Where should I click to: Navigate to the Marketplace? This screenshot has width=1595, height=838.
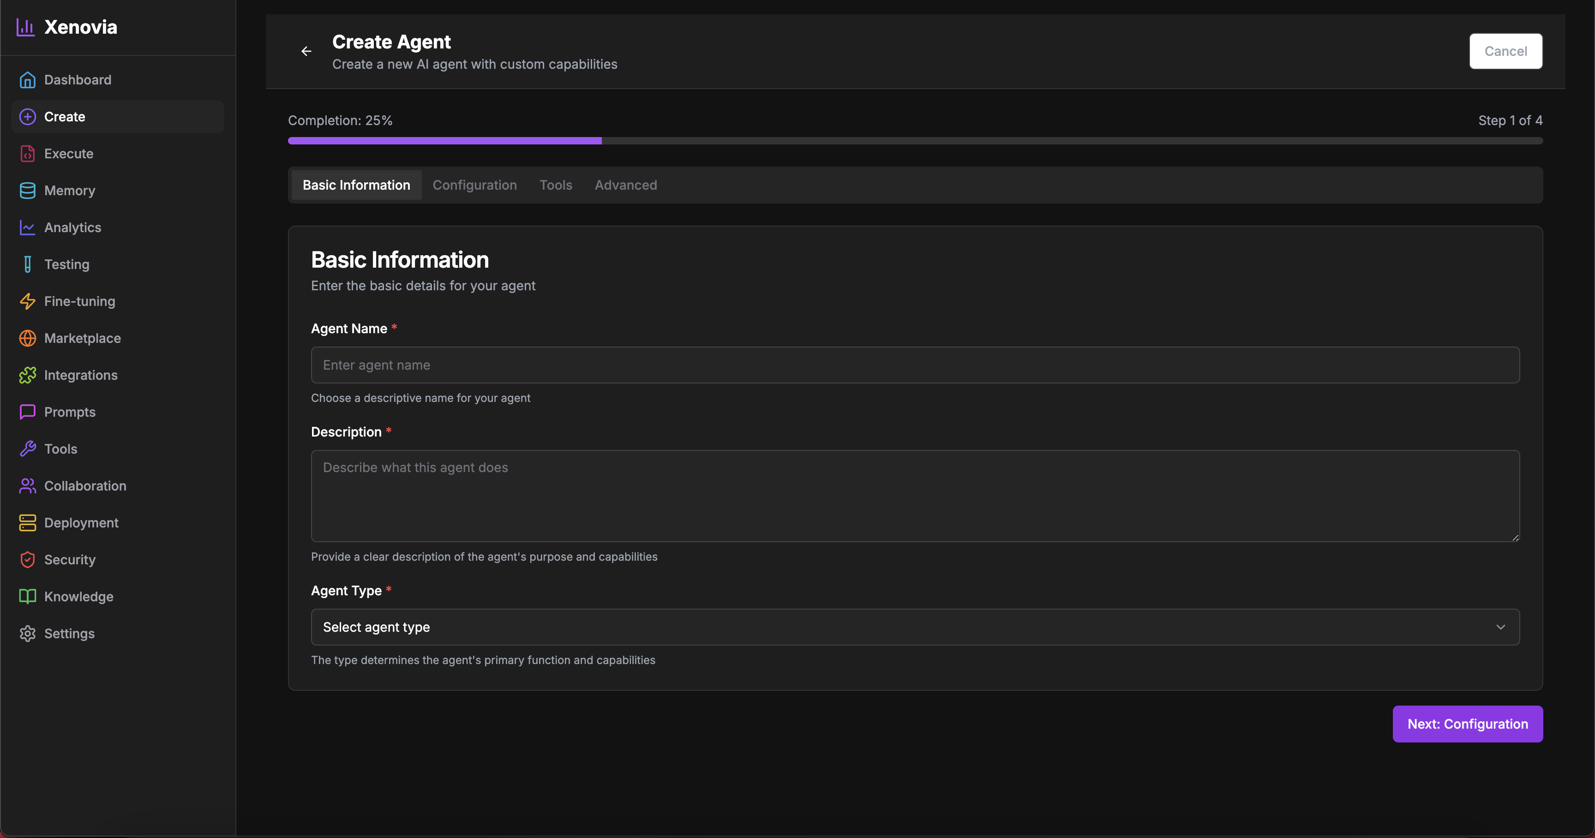[x=83, y=338]
